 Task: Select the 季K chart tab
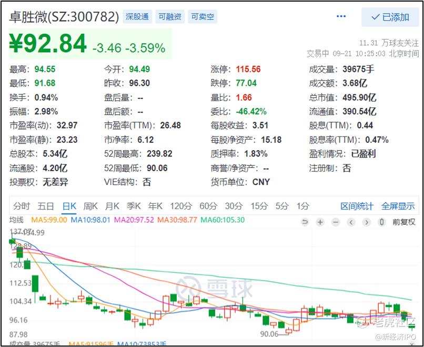(134, 206)
